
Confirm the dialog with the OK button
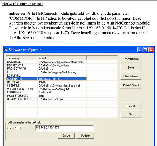[x=131, y=114]
